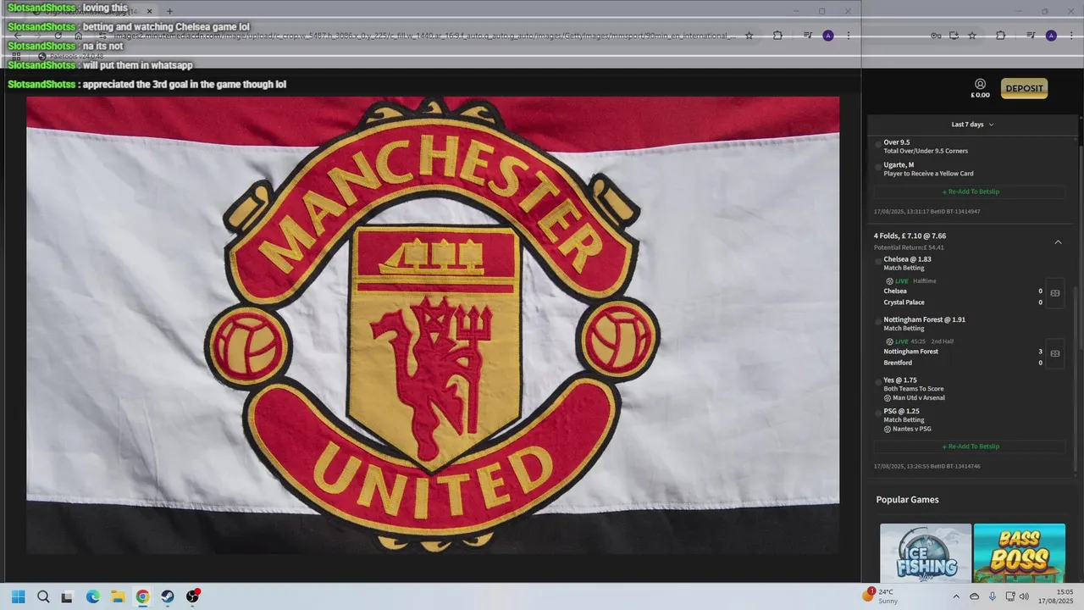The height and width of the screenshot is (610, 1084).
Task: Open Windows Start menu
Action: [19, 596]
